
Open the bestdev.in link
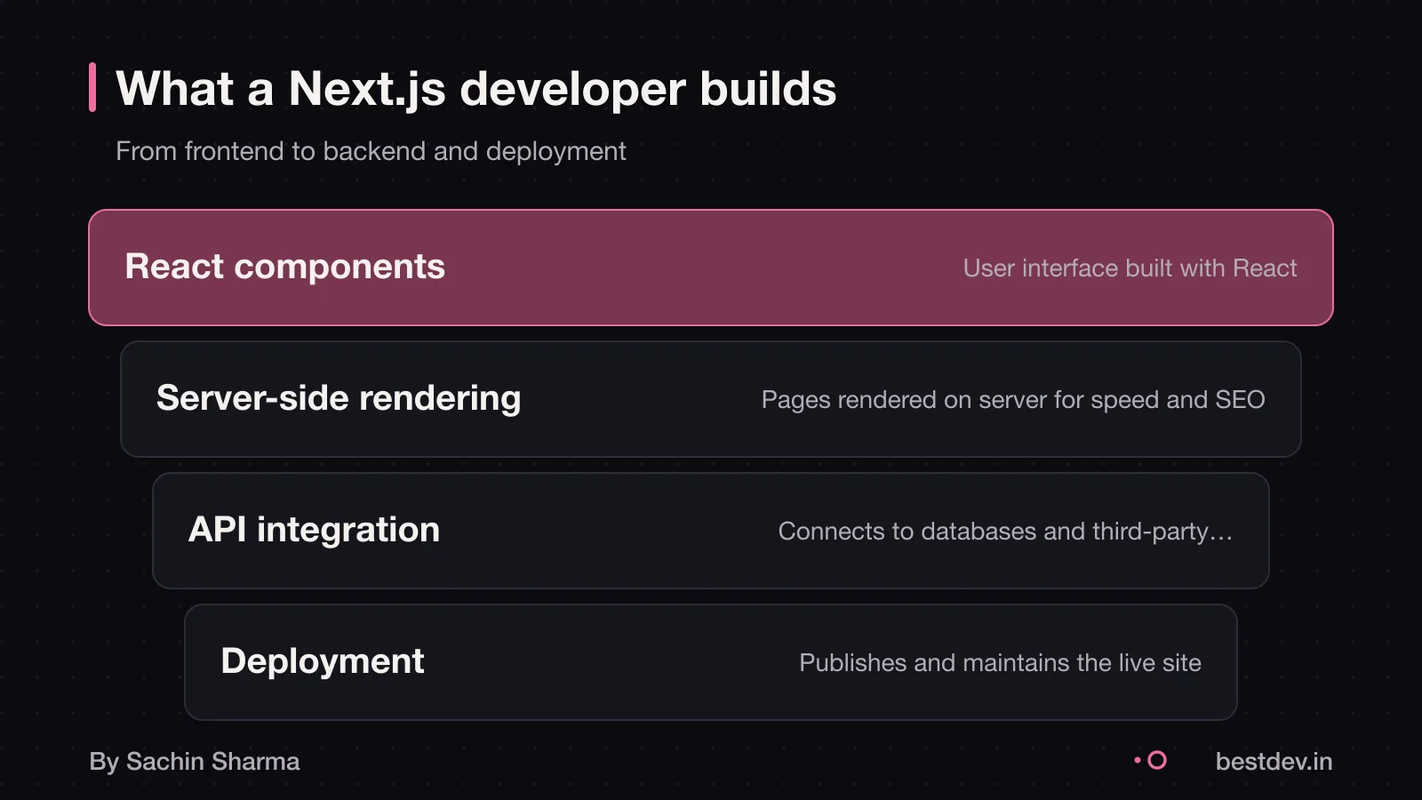coord(1274,762)
